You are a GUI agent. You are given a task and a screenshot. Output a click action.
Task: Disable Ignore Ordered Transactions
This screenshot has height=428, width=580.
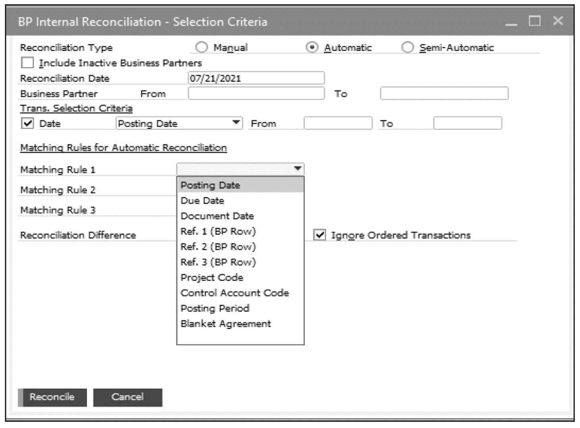point(320,235)
